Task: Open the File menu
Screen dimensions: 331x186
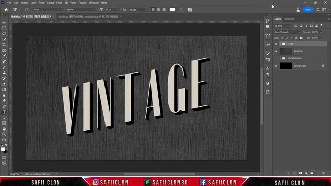Action: pos(9,3)
